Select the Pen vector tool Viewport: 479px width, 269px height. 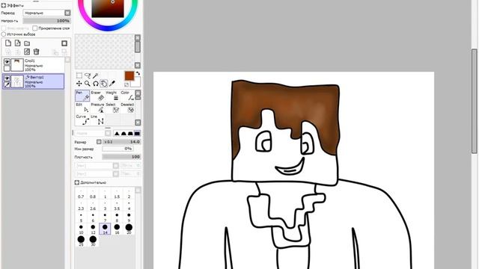click(82, 96)
